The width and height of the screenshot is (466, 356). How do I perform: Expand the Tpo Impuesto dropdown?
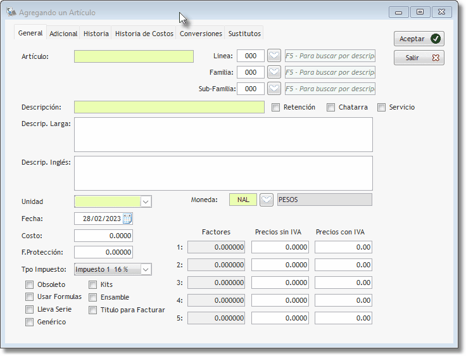[x=146, y=269]
